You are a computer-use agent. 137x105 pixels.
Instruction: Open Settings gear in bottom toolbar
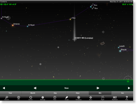43,98
